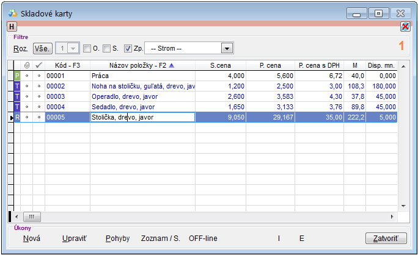Click the checkmark column header icon
The height and width of the screenshot is (255, 418).
click(38, 65)
